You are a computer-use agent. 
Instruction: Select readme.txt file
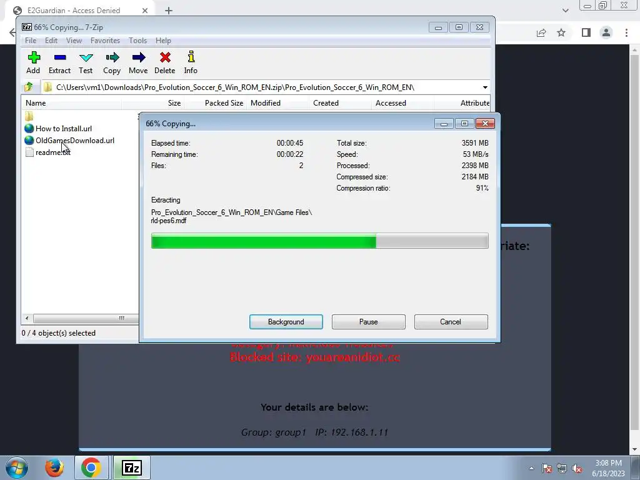click(x=47, y=152)
